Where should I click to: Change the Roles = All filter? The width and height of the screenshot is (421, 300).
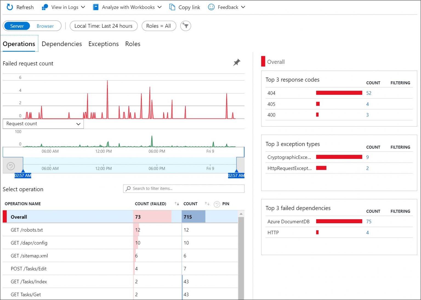tap(158, 26)
